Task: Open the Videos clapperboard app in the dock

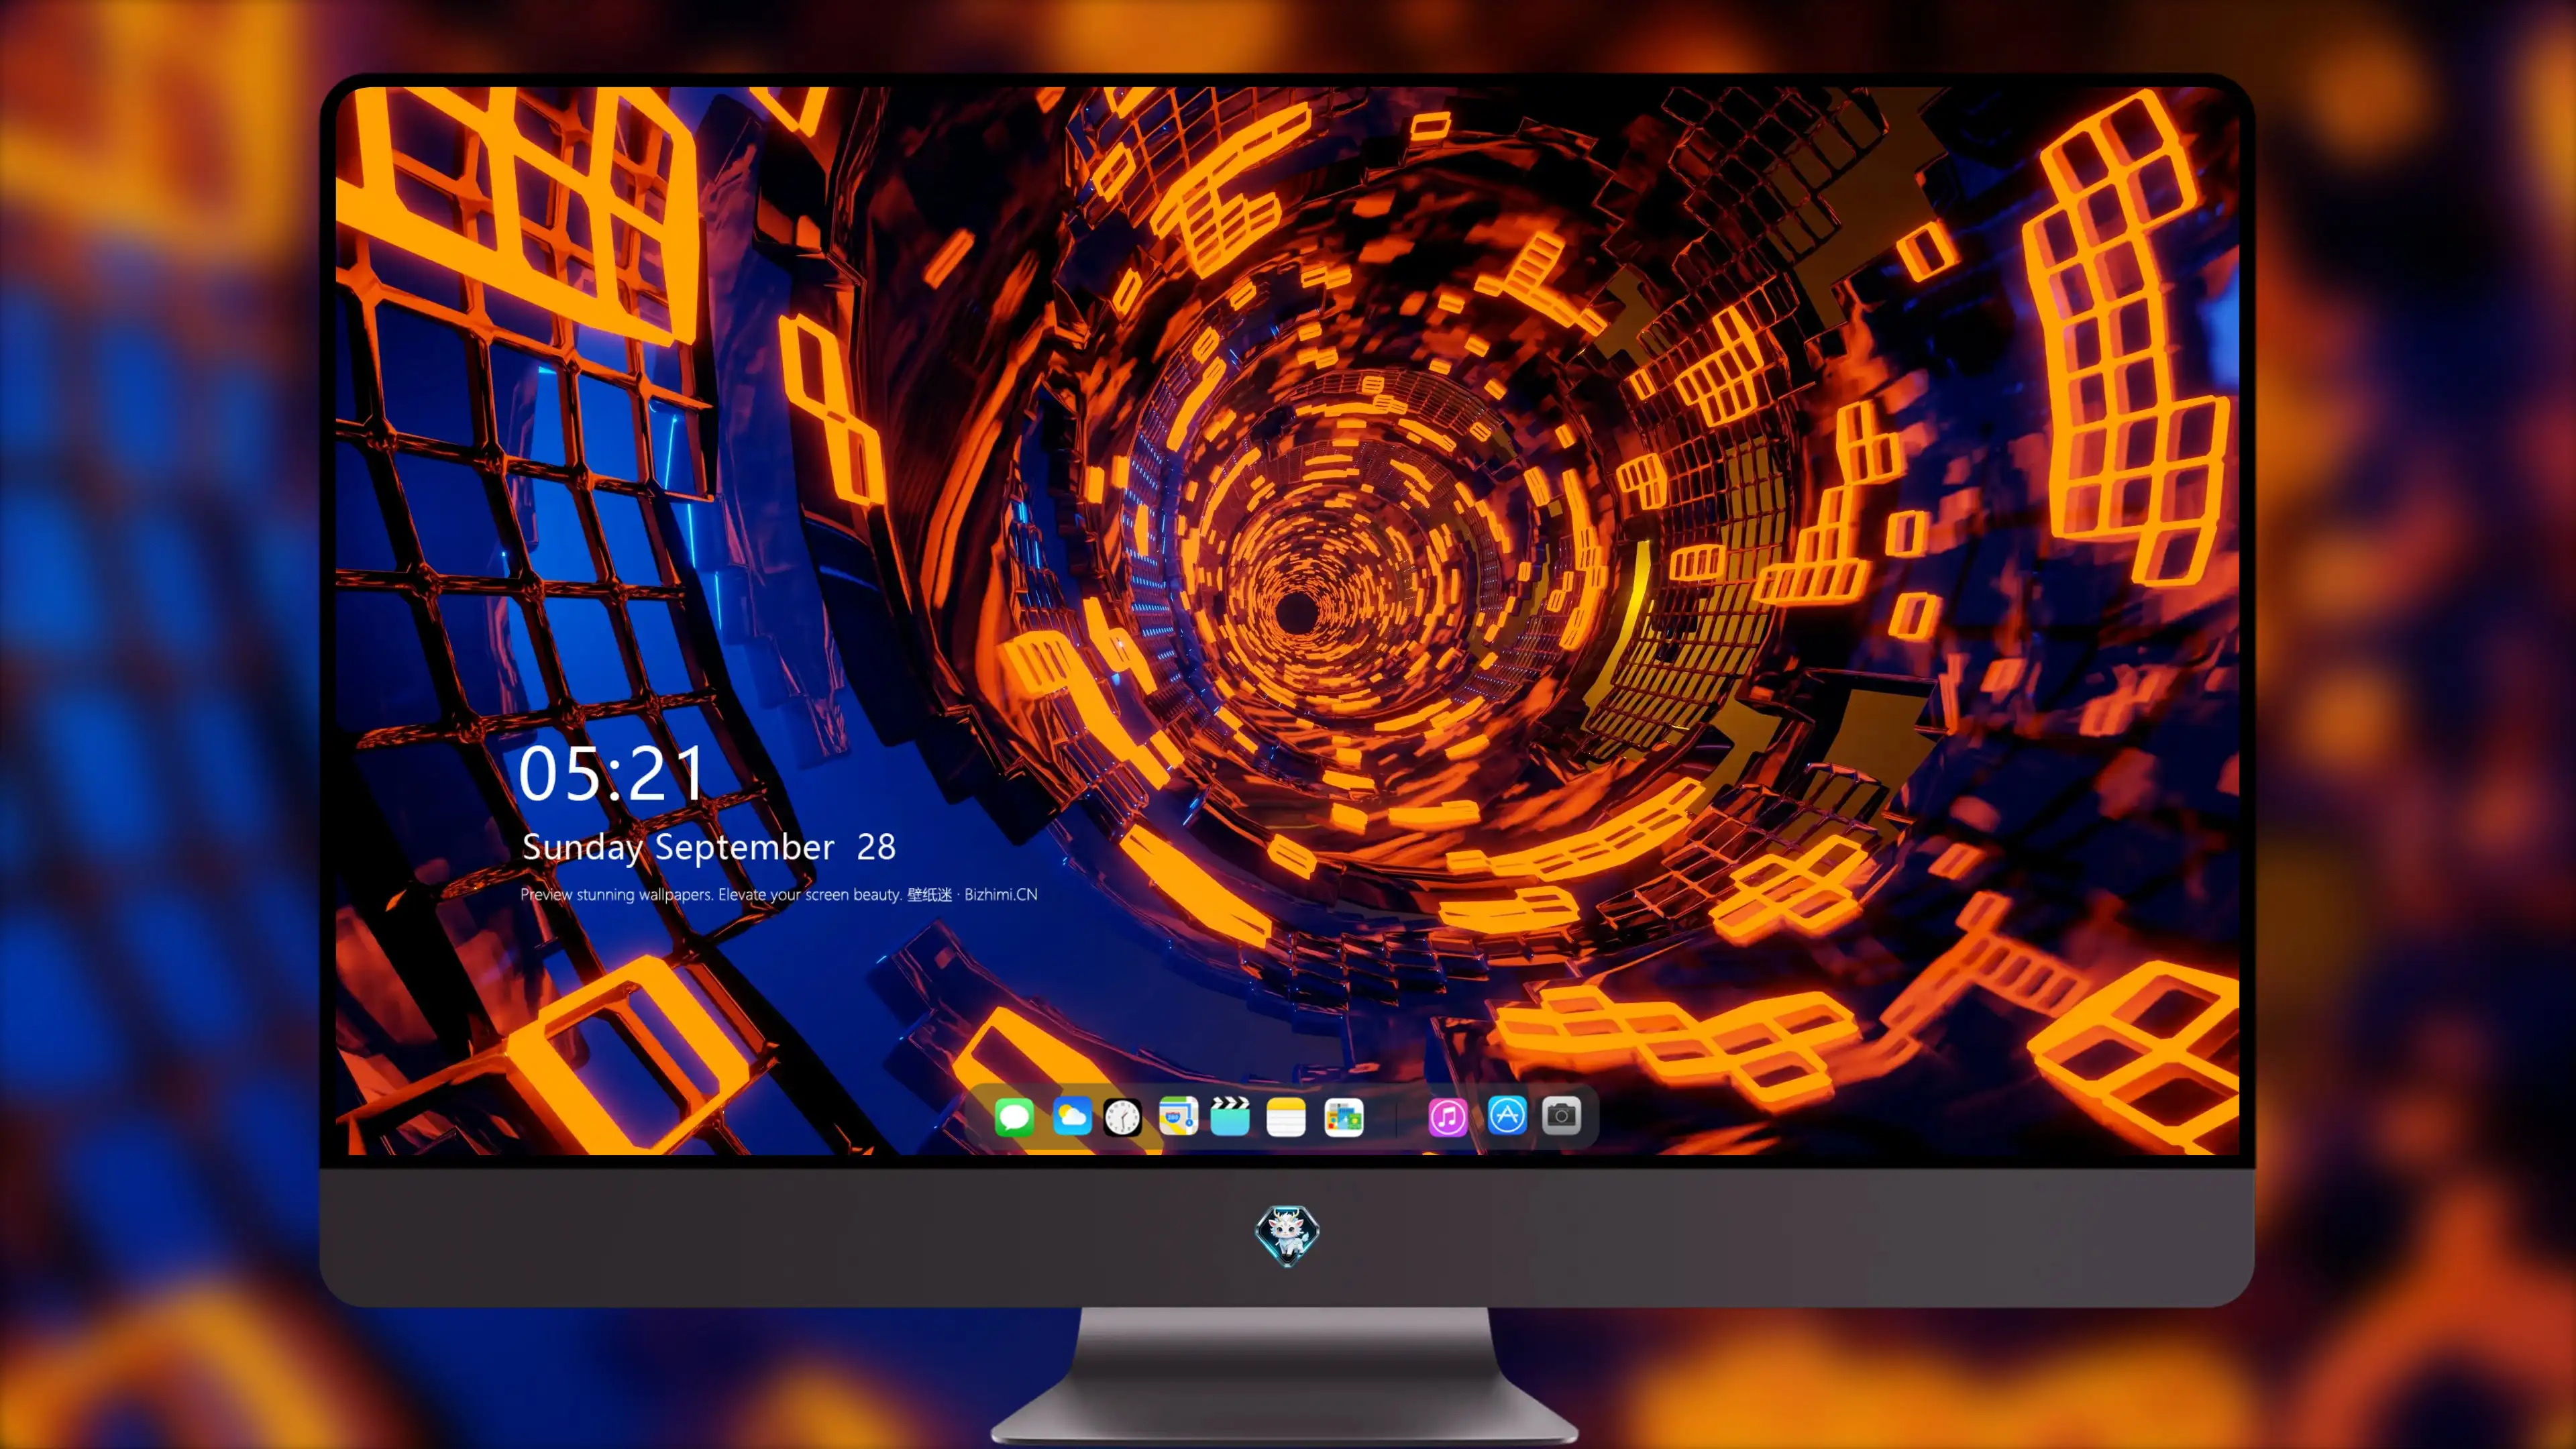Action: pyautogui.click(x=1230, y=1116)
